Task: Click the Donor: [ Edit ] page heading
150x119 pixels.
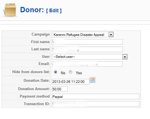Action: point(41,10)
